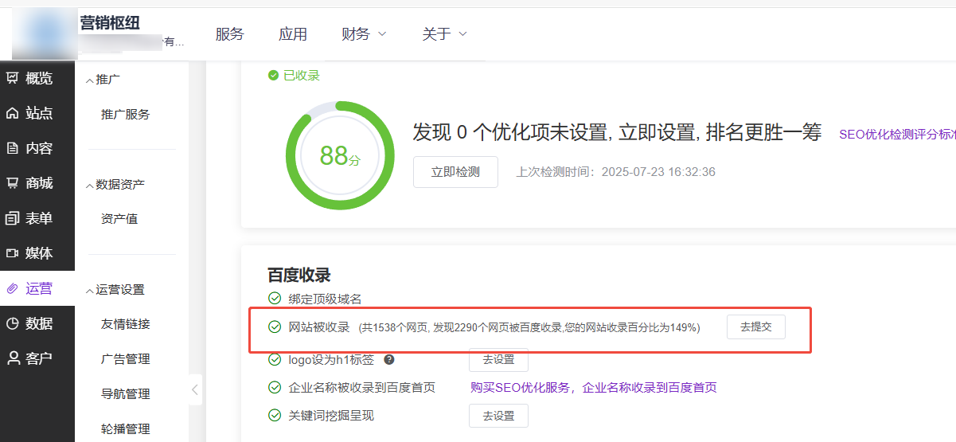The image size is (956, 442).
Task: Click the 站点 home icon in sidebar
Action: [12, 113]
